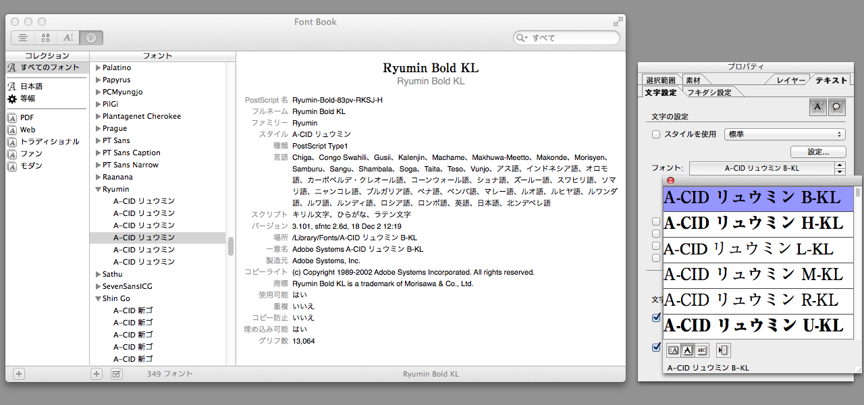Image resolution: width=864 pixels, height=405 pixels.
Task: Select the ABCD repertoire view icon
Action: click(45, 38)
